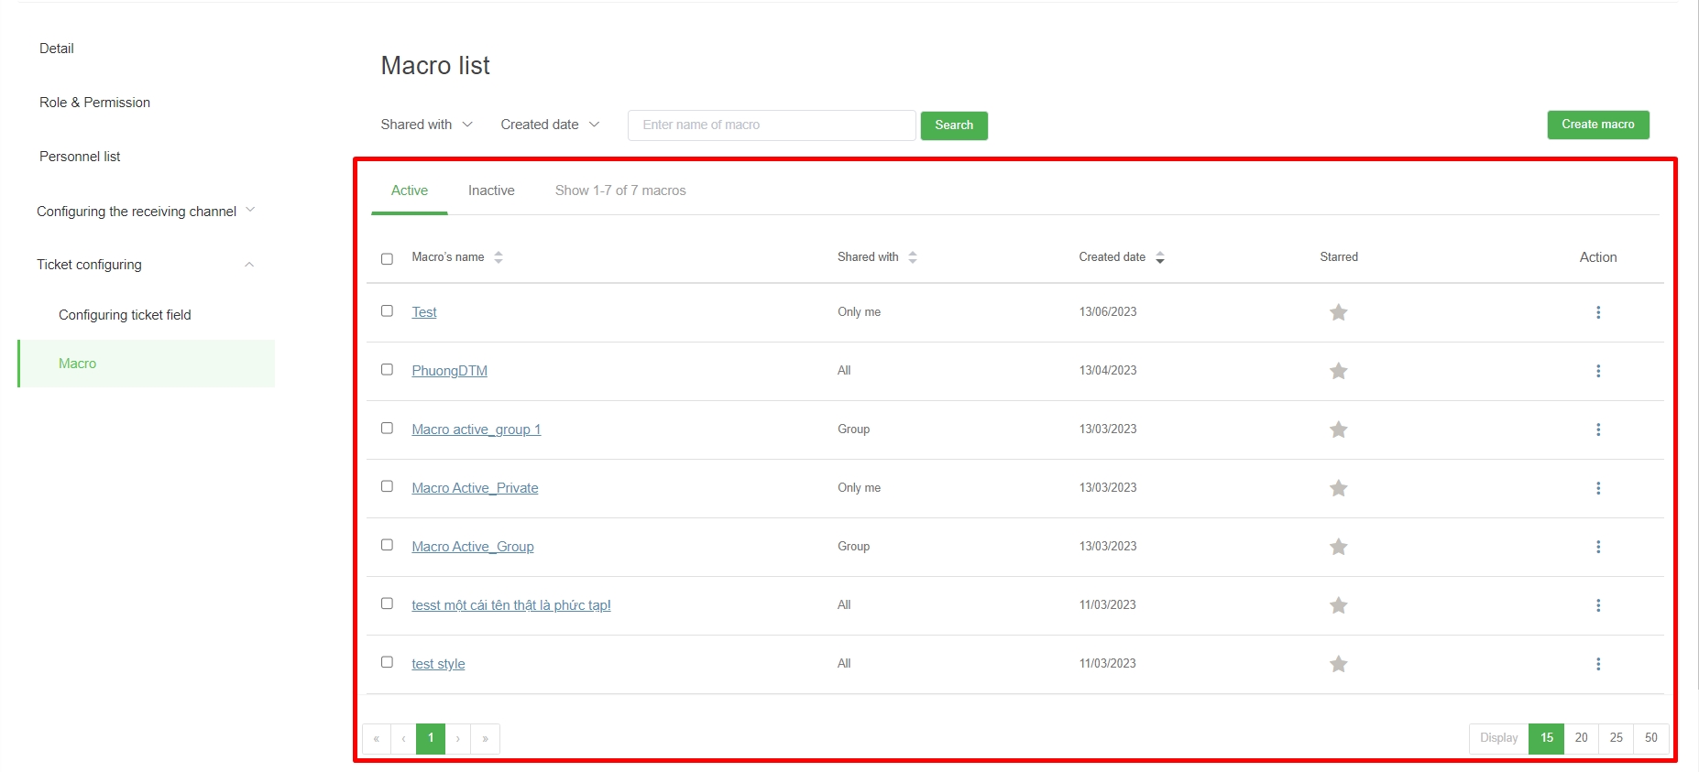
Task: Sort by Macro's name column arrows
Action: tap(499, 257)
